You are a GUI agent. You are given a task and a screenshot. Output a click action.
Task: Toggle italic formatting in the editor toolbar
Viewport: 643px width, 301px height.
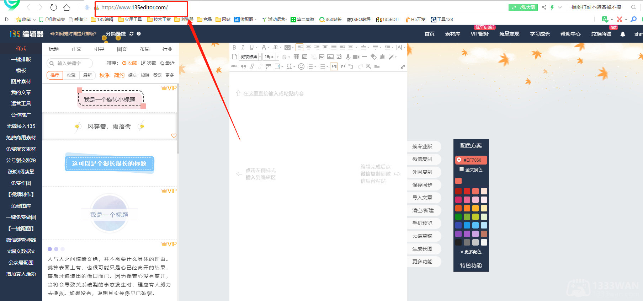point(243,47)
